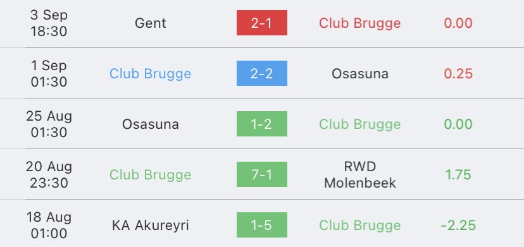Screen dimensions: 524x247
Task: Select the 18 Aug 01:00 match date
Action: tap(49, 226)
